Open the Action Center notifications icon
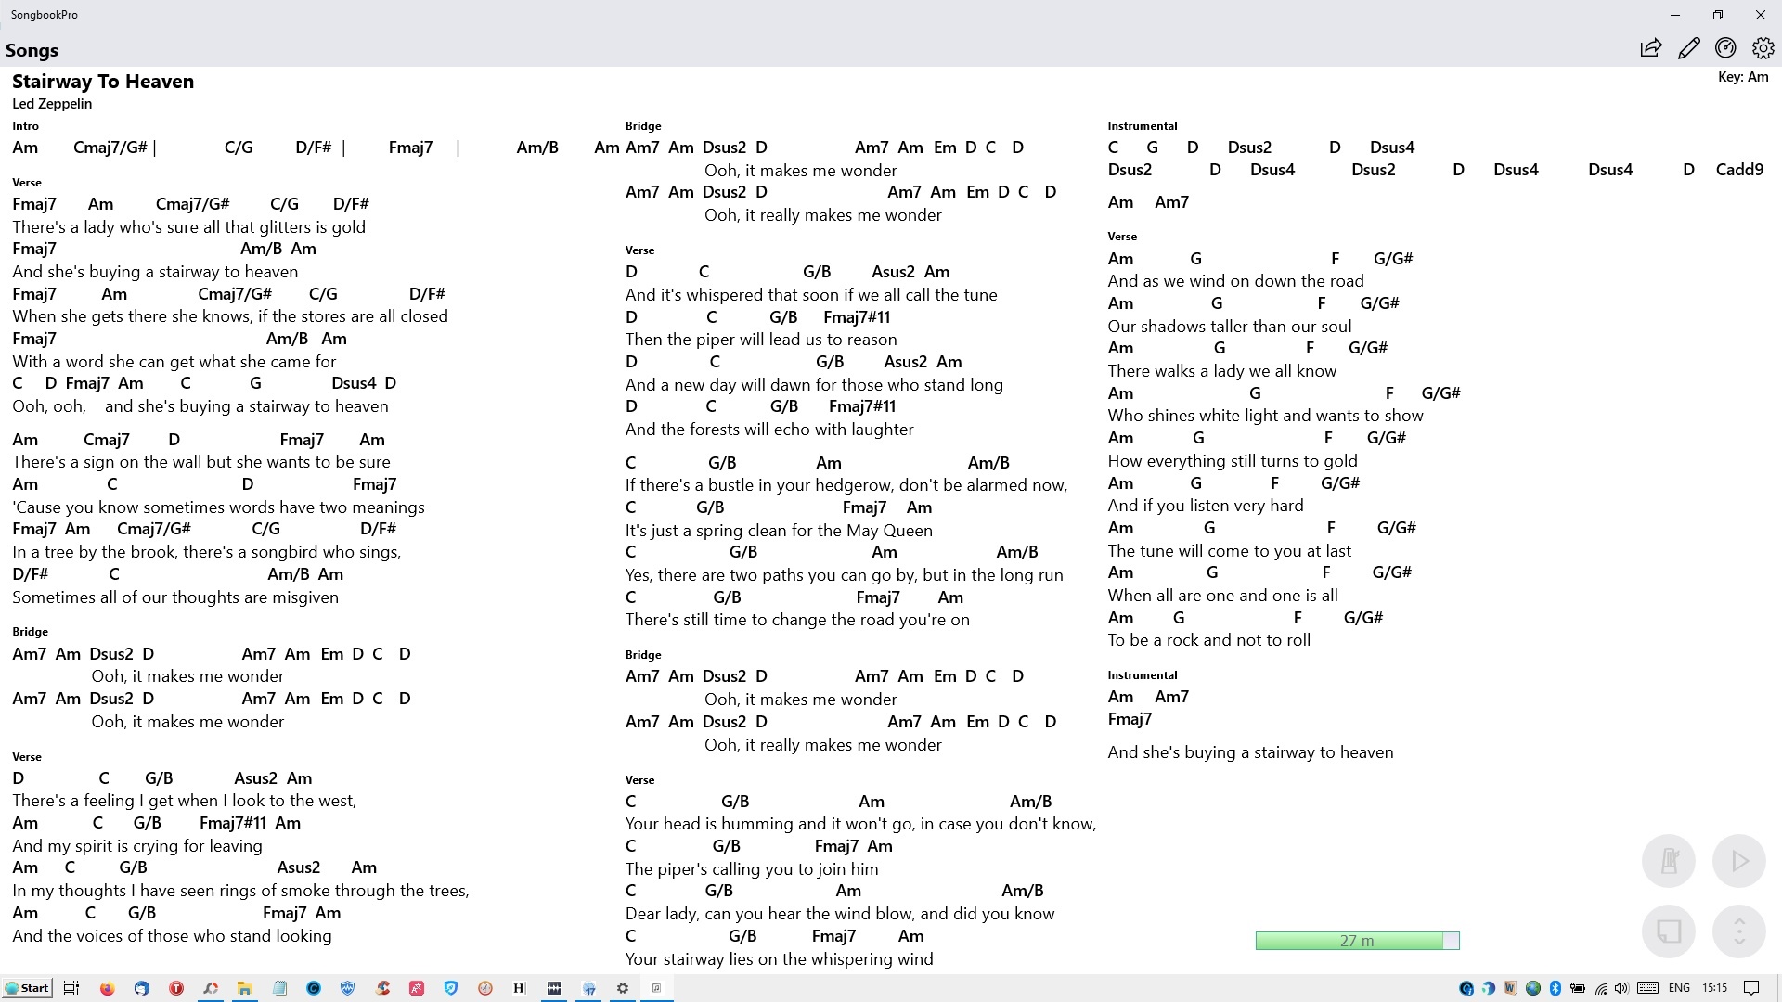 [x=1751, y=988]
